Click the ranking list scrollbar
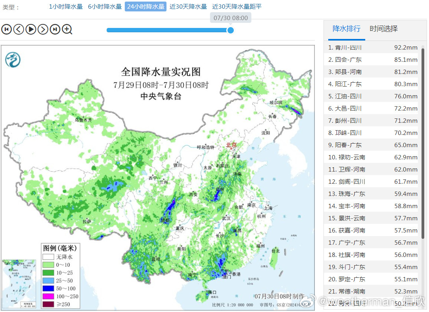This screenshot has height=312, width=429. [423, 144]
